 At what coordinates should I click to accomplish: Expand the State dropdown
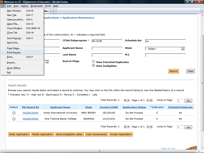pyautogui.click(x=183, y=49)
